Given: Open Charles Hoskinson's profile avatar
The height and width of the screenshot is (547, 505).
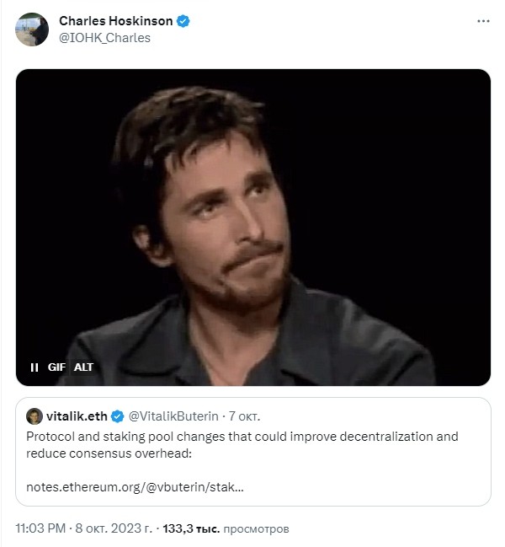Looking at the screenshot, I should 32,29.
